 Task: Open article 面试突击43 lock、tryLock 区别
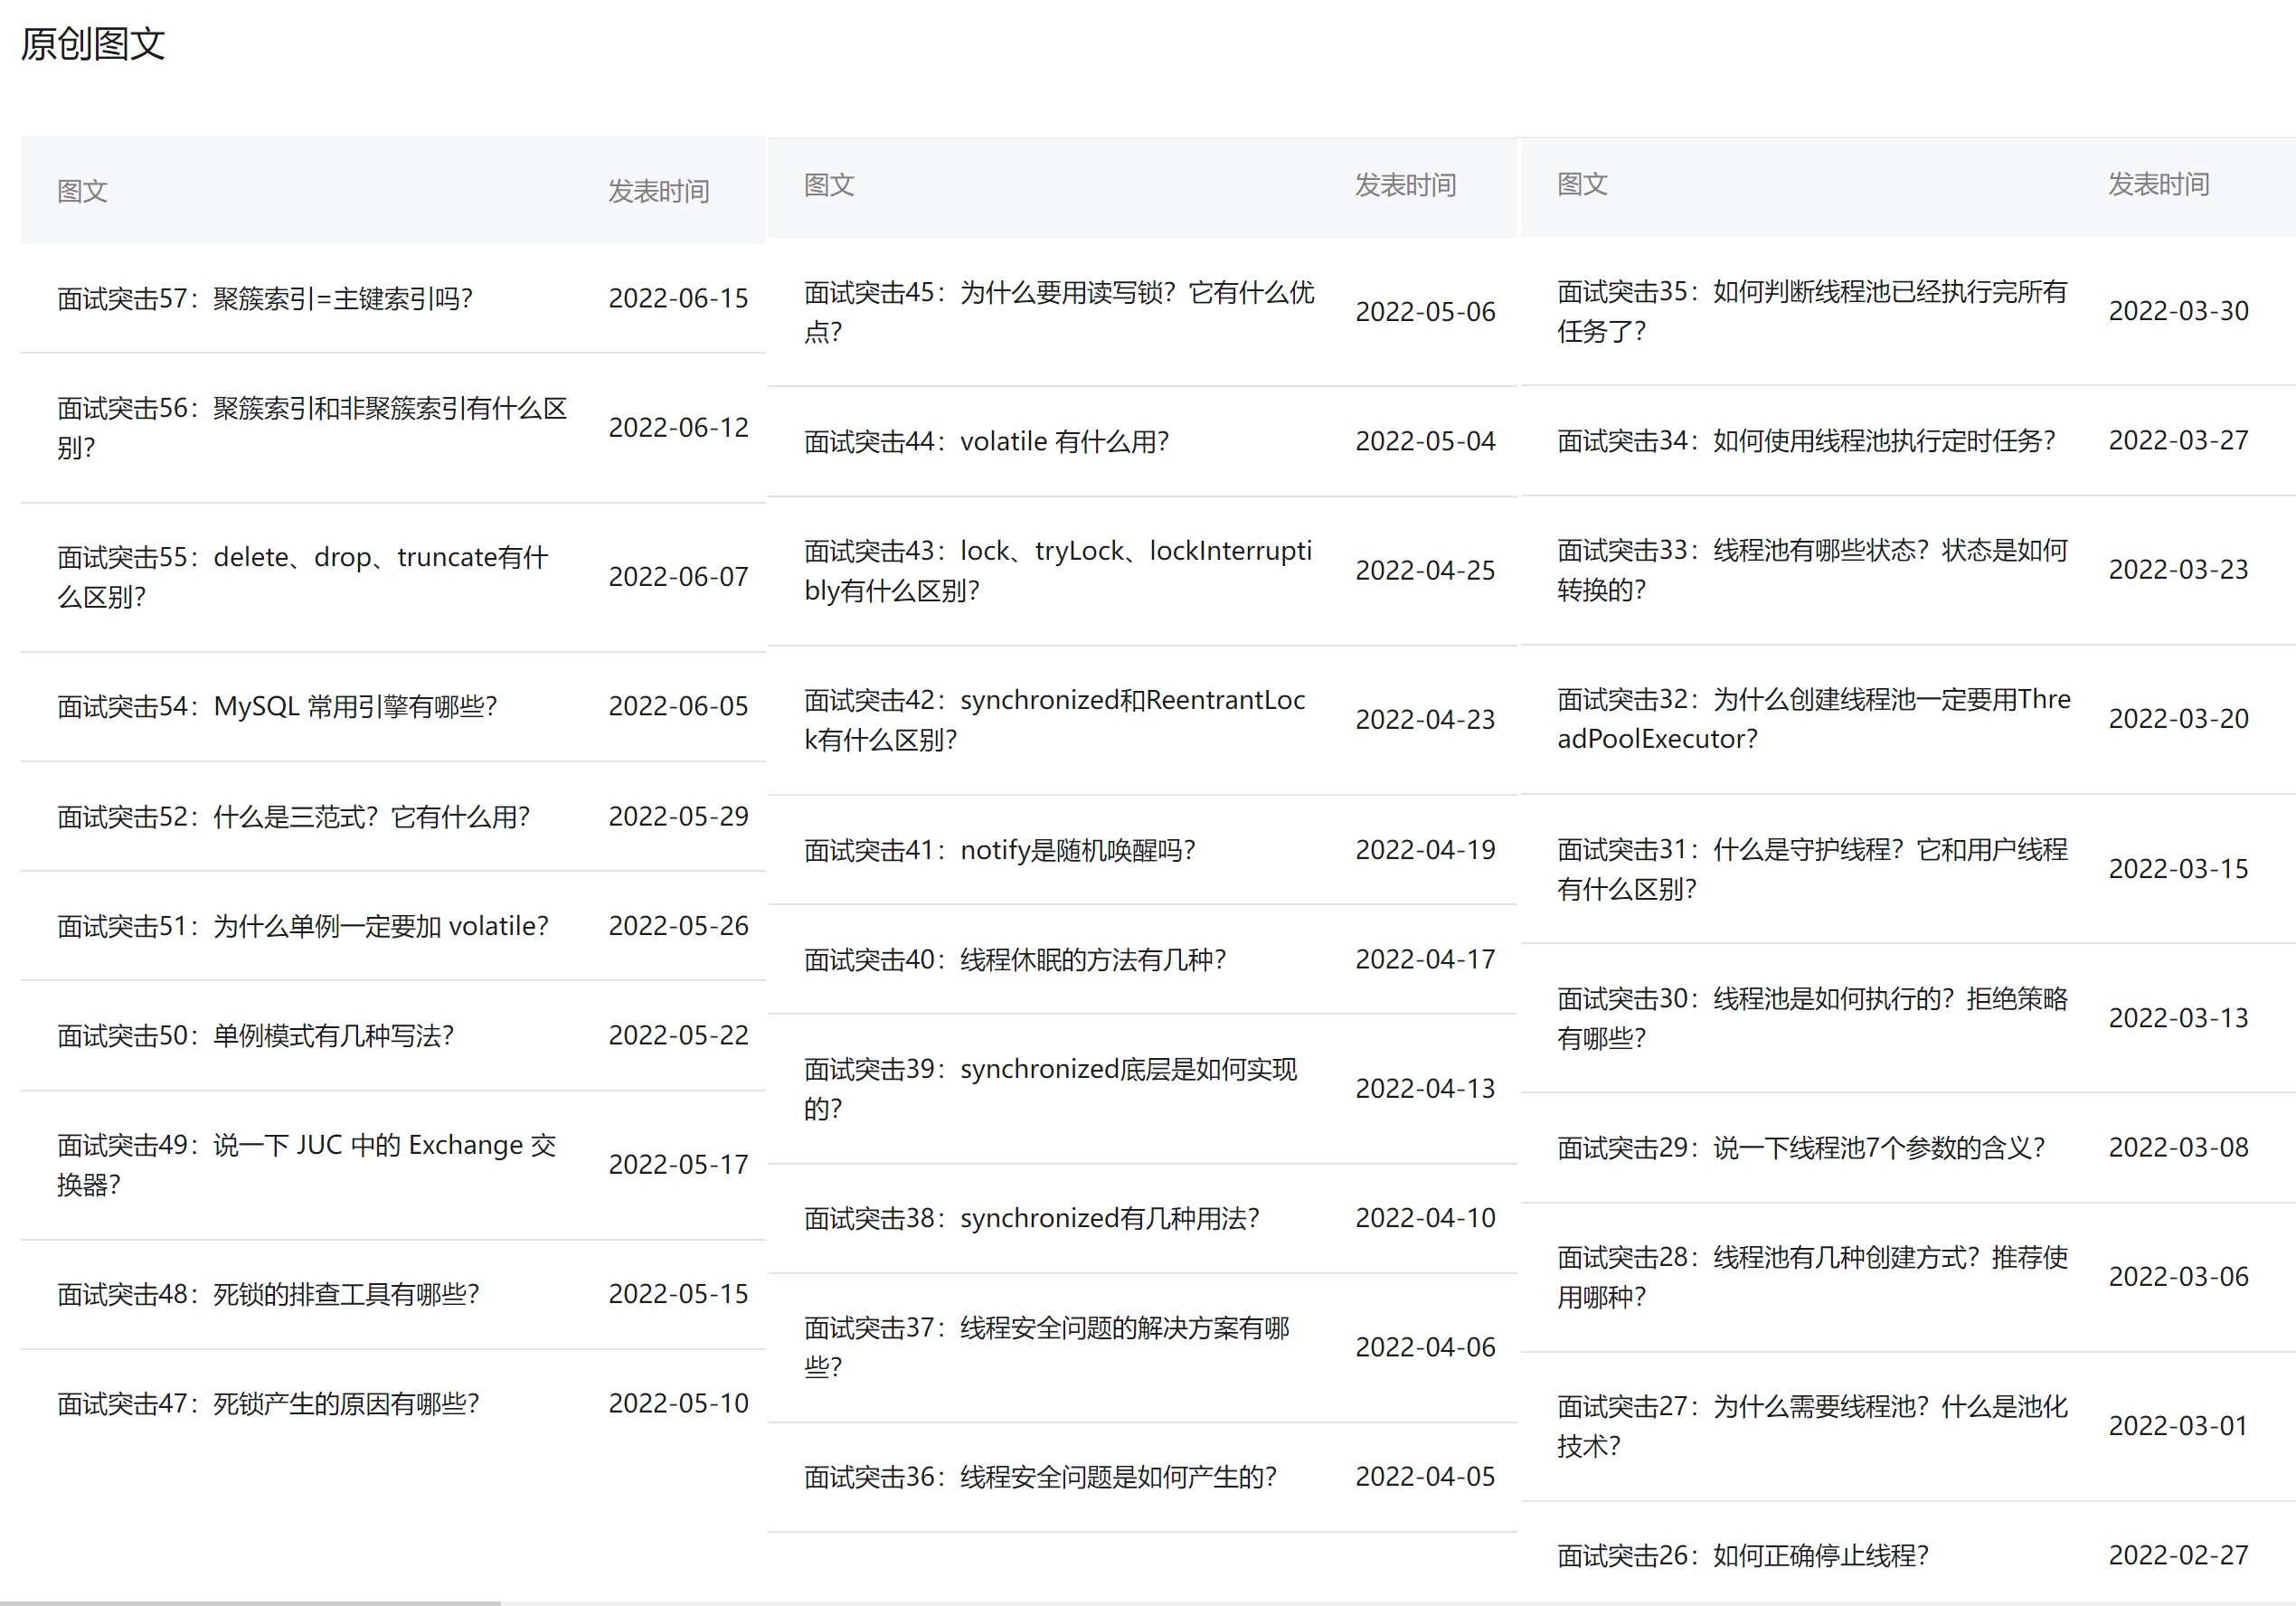1058,570
